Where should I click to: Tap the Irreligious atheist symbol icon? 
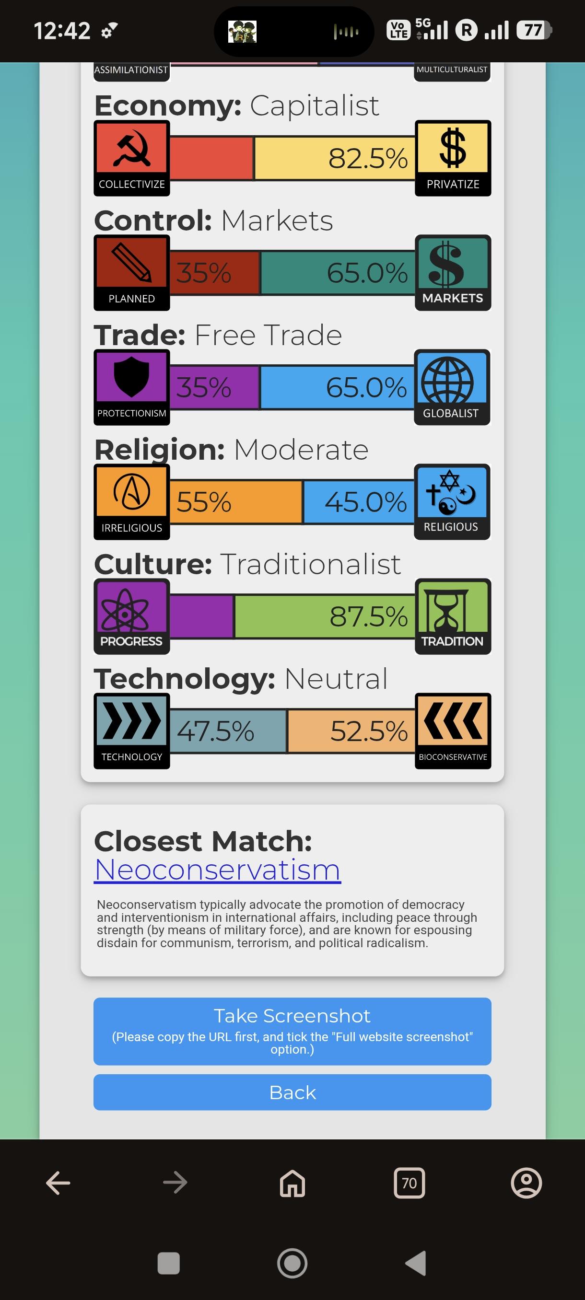click(x=132, y=492)
